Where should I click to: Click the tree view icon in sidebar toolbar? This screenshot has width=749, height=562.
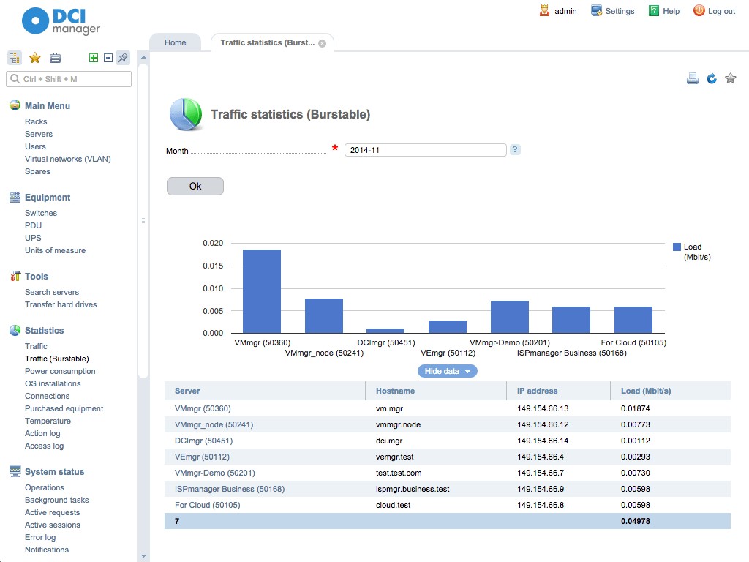pos(14,58)
